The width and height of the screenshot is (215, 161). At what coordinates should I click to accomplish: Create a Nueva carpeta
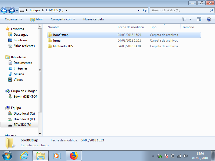(x=94, y=19)
